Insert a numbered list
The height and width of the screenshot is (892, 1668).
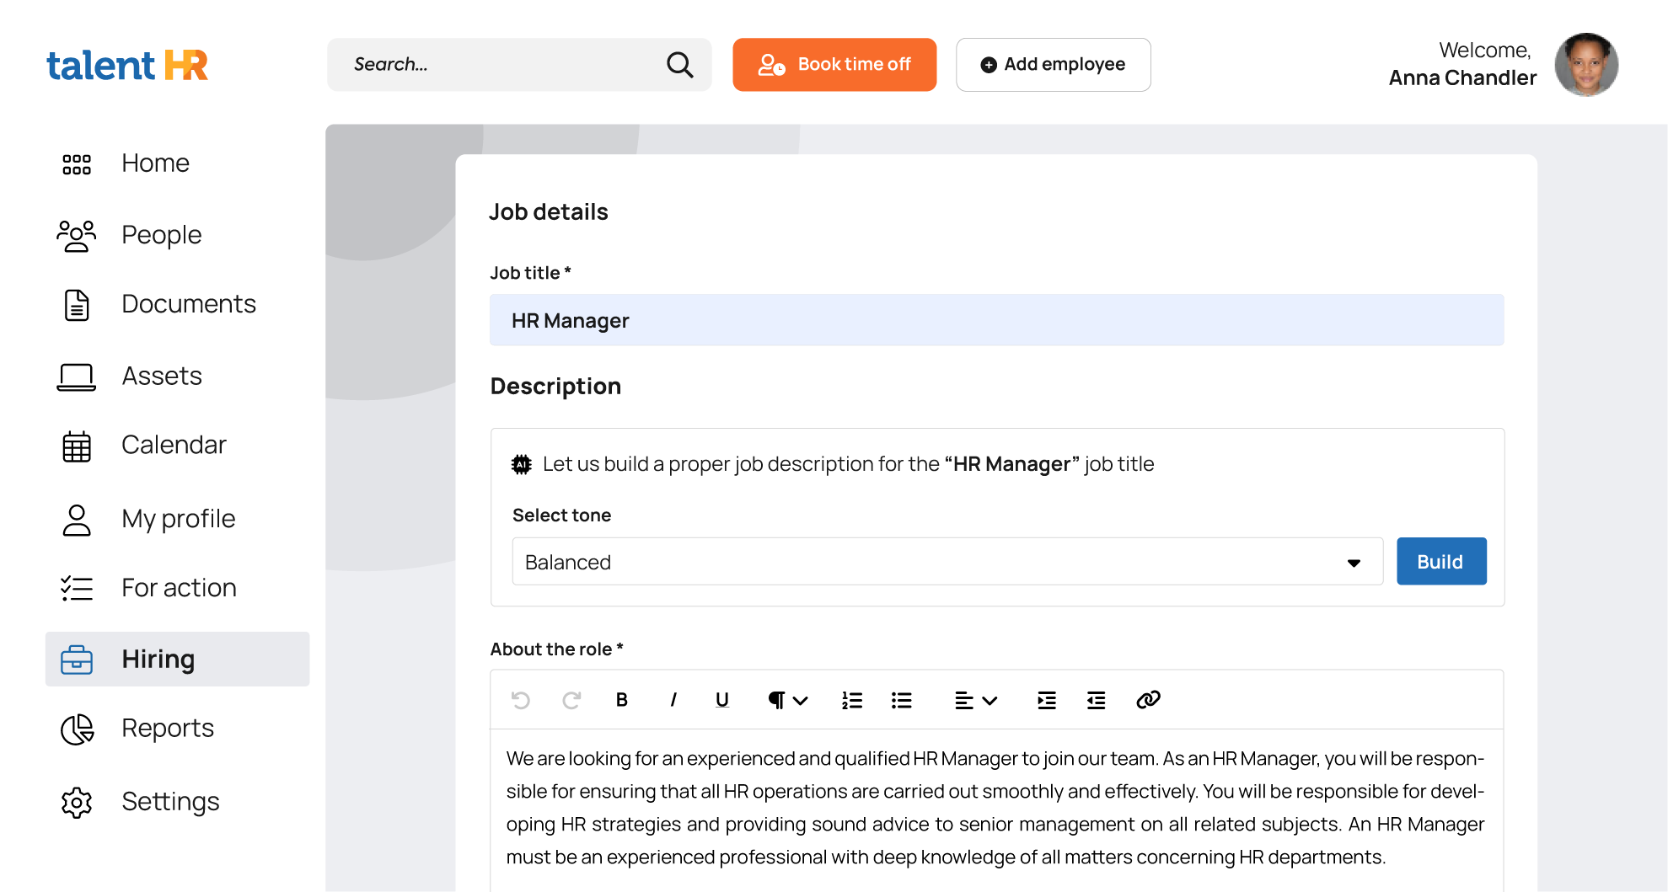[x=851, y=700]
